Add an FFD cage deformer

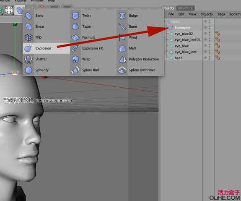pyautogui.click(x=29, y=37)
